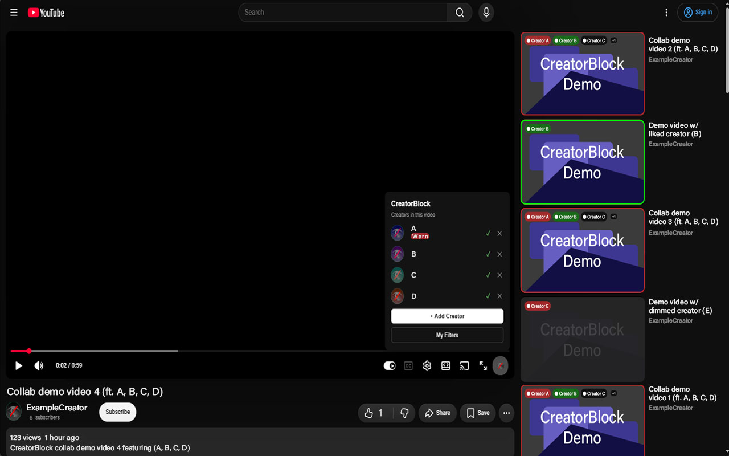Image resolution: width=729 pixels, height=456 pixels.
Task: Cast video to a TV
Action: pos(465,365)
